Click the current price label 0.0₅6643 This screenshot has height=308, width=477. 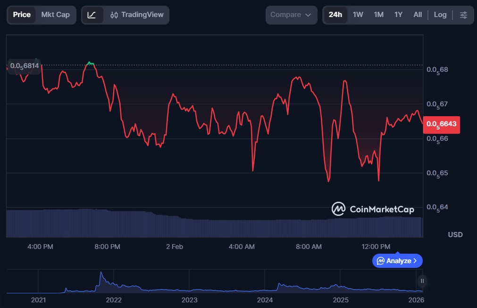[441, 124]
